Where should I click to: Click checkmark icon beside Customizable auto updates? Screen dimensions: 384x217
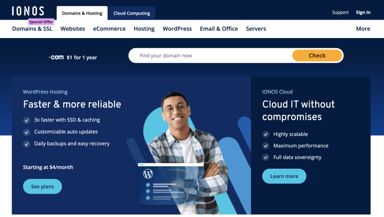pyautogui.click(x=27, y=132)
